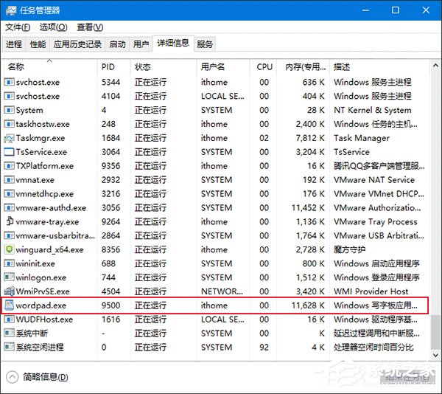Image resolution: width=442 pixels, height=394 pixels.
Task: Sort by the 内存(专用... column header
Action: click(303, 67)
